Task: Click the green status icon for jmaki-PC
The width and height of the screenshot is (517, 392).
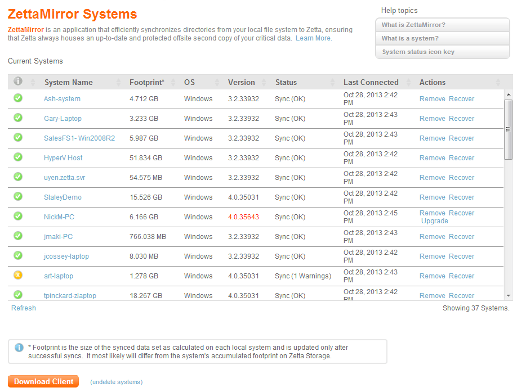Action: coord(18,236)
